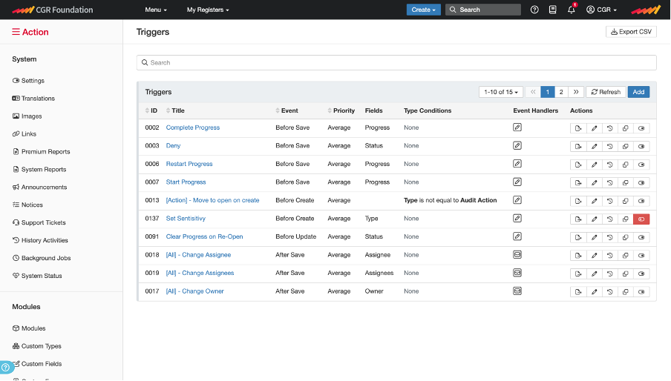This screenshot has width=671, height=381.
Task: Edit the Set Sentisitivy trigger
Action: point(594,219)
